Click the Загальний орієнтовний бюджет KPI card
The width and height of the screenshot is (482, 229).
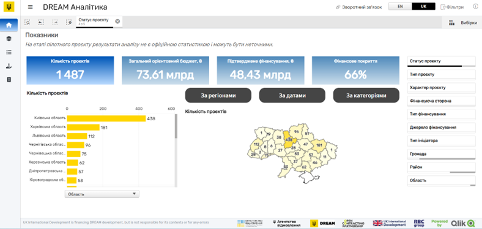click(x=165, y=70)
